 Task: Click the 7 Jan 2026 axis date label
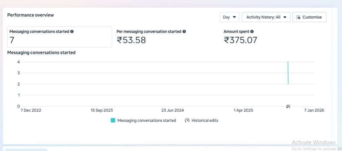[313, 110]
